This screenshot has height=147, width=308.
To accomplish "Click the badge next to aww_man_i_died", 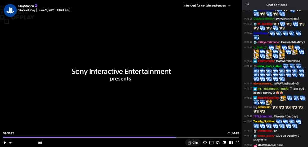I will (255, 66).
